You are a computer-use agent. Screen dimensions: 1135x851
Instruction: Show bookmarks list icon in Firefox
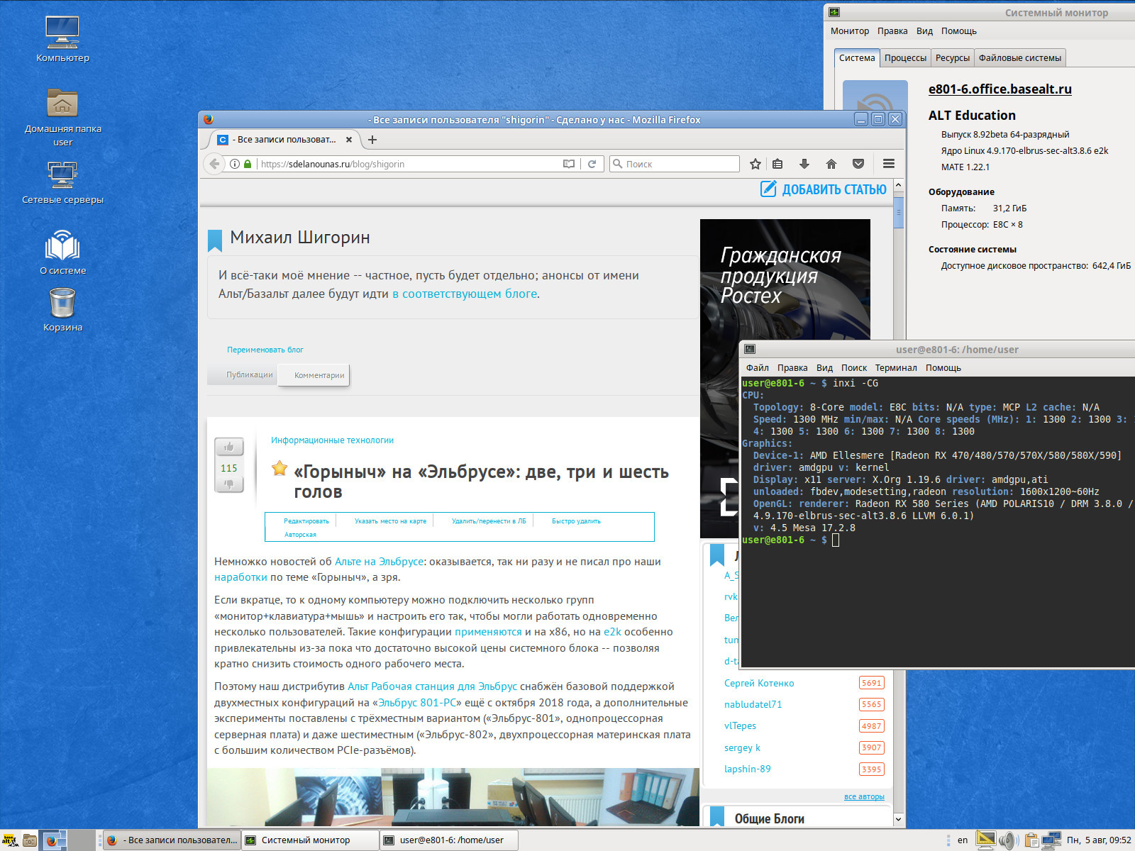pyautogui.click(x=777, y=164)
